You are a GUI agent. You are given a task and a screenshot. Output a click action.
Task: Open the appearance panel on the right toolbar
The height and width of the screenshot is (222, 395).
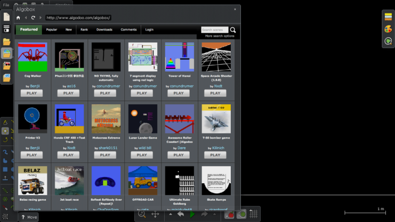point(388,41)
